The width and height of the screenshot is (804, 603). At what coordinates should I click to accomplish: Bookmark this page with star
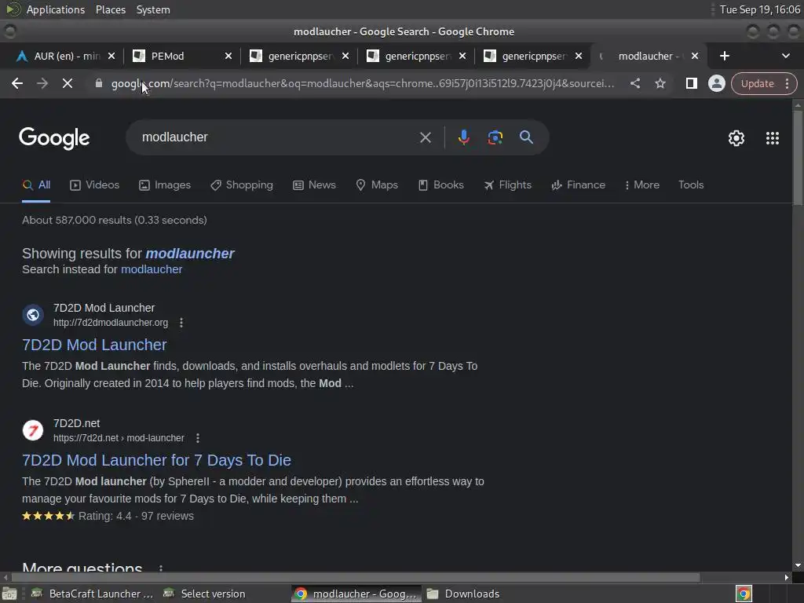660,83
